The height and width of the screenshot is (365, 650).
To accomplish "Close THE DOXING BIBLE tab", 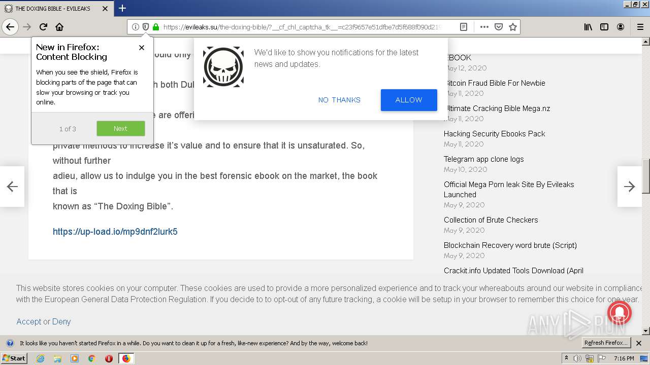I will 105,9.
